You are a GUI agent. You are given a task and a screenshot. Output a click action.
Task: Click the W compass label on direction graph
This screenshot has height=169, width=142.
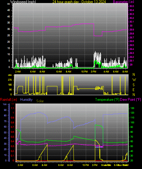pos(134,80)
